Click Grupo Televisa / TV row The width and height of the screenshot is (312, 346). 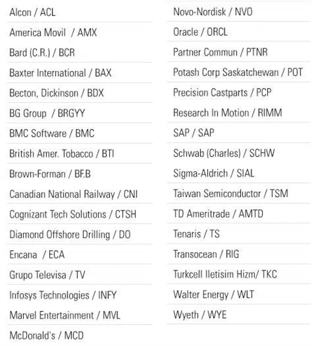point(47,275)
